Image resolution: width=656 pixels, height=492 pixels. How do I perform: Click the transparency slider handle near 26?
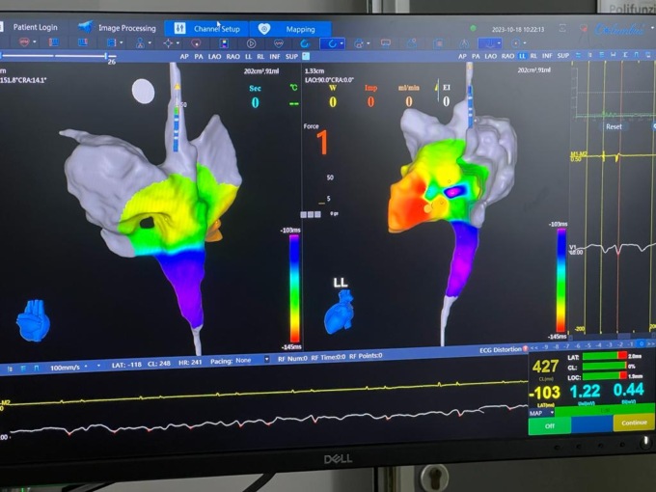coord(106,56)
